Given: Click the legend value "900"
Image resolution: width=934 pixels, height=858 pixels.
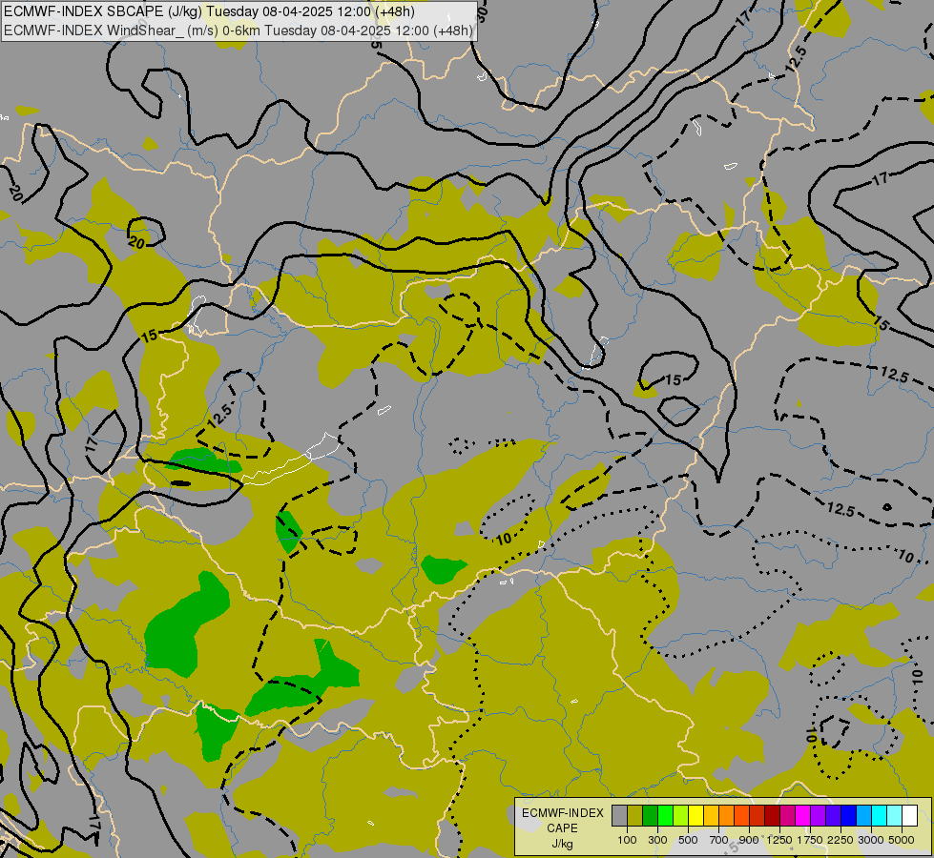Looking at the screenshot, I should (749, 840).
